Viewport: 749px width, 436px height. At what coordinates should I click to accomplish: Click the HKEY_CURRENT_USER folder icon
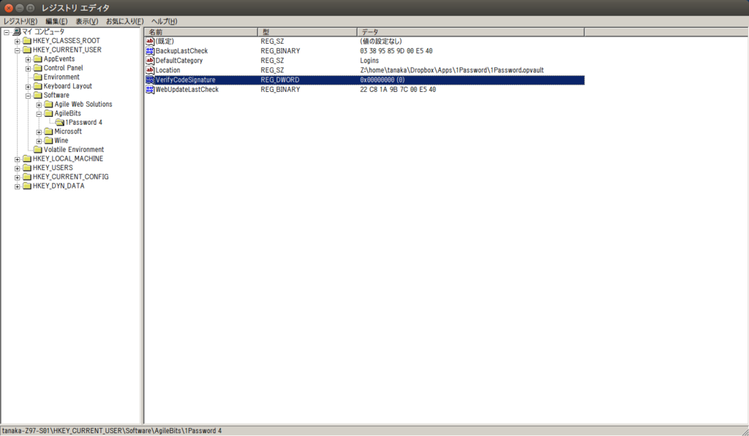click(27, 50)
